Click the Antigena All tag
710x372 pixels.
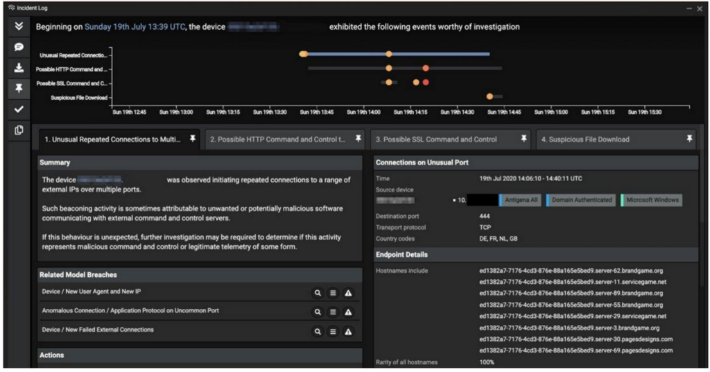[519, 200]
